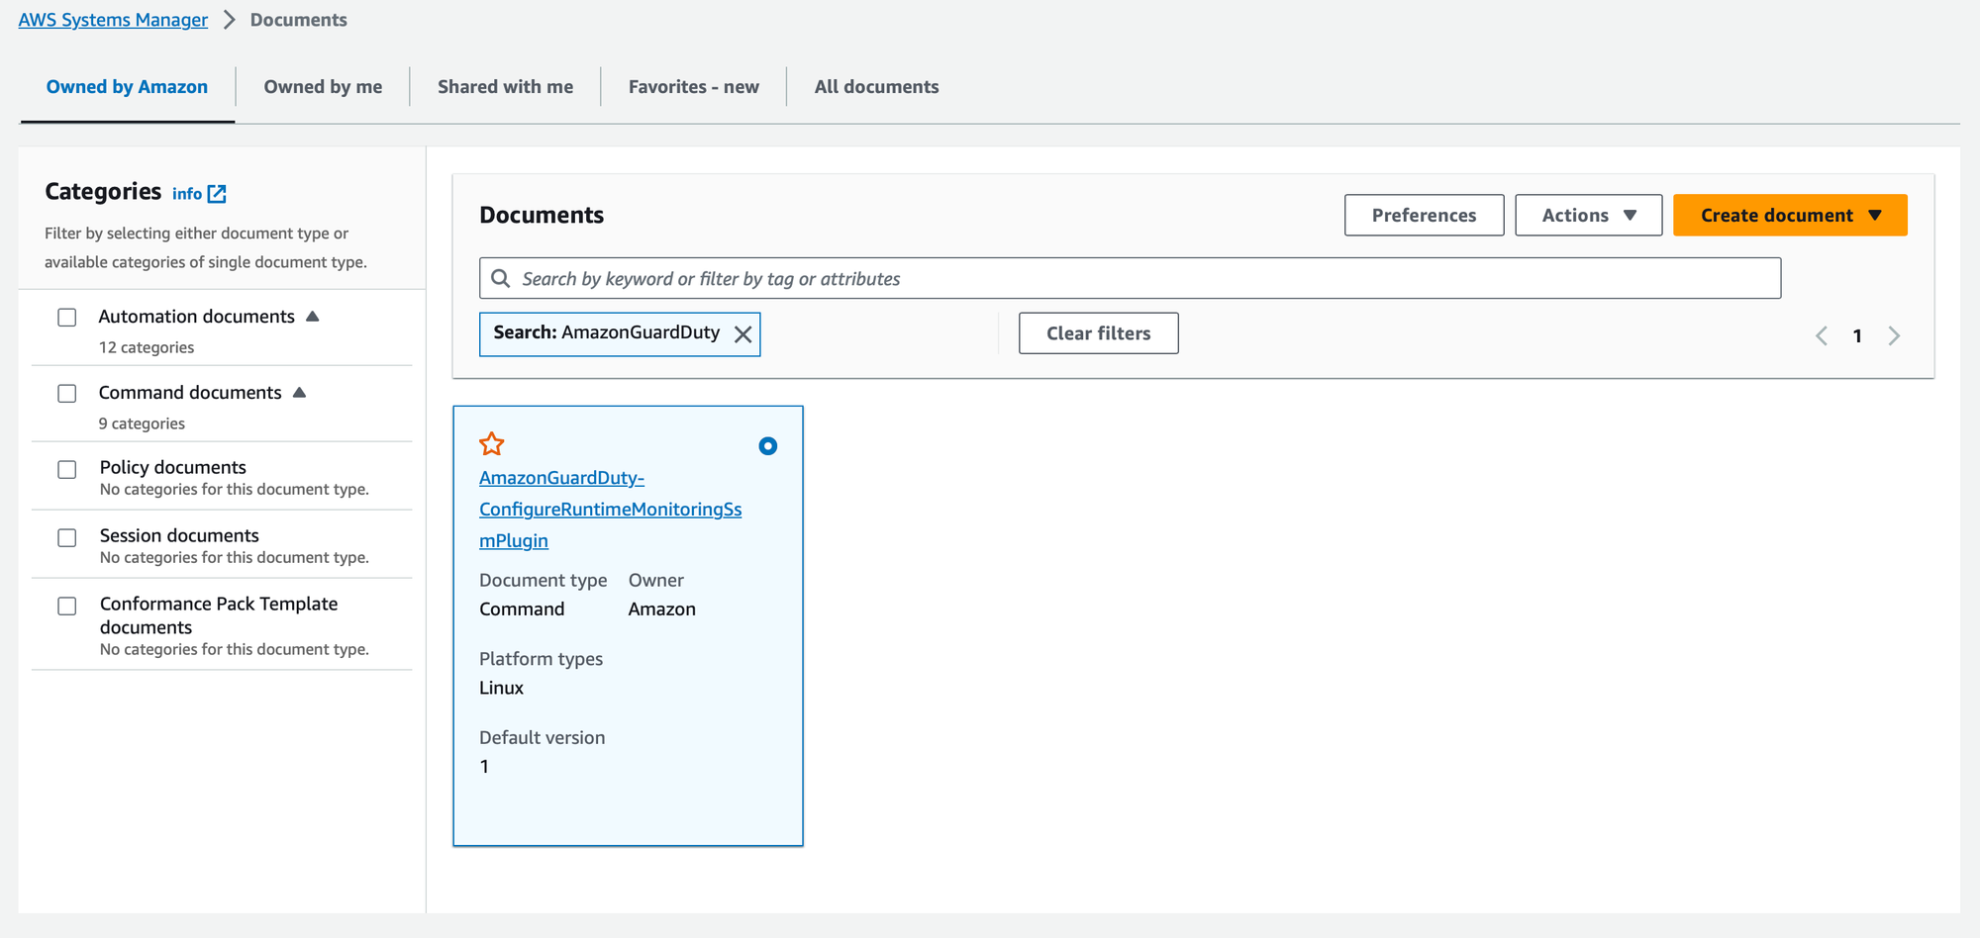1980x938 pixels.
Task: Switch to the Favorites - new tab
Action: pos(693,87)
